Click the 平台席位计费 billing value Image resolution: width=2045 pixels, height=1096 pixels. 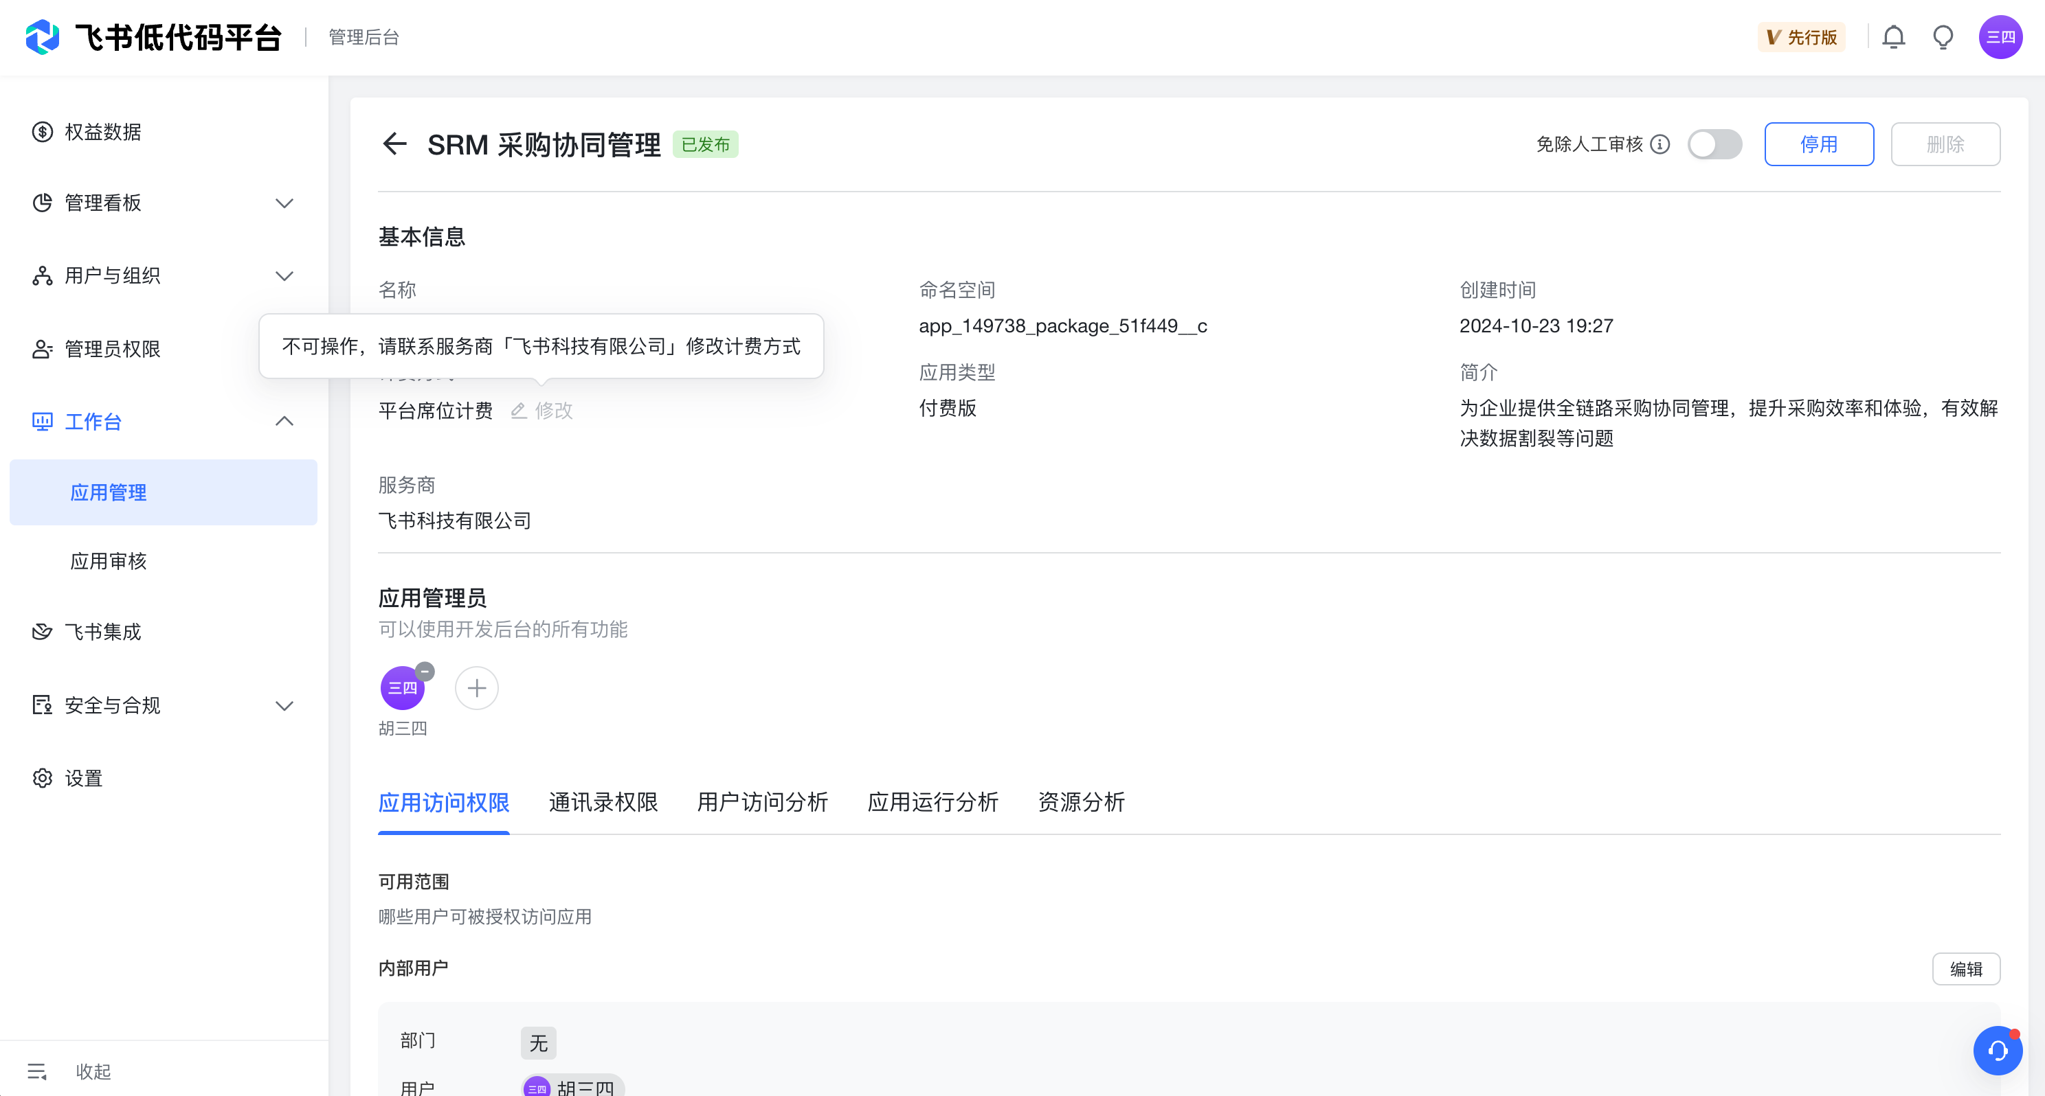tap(436, 410)
